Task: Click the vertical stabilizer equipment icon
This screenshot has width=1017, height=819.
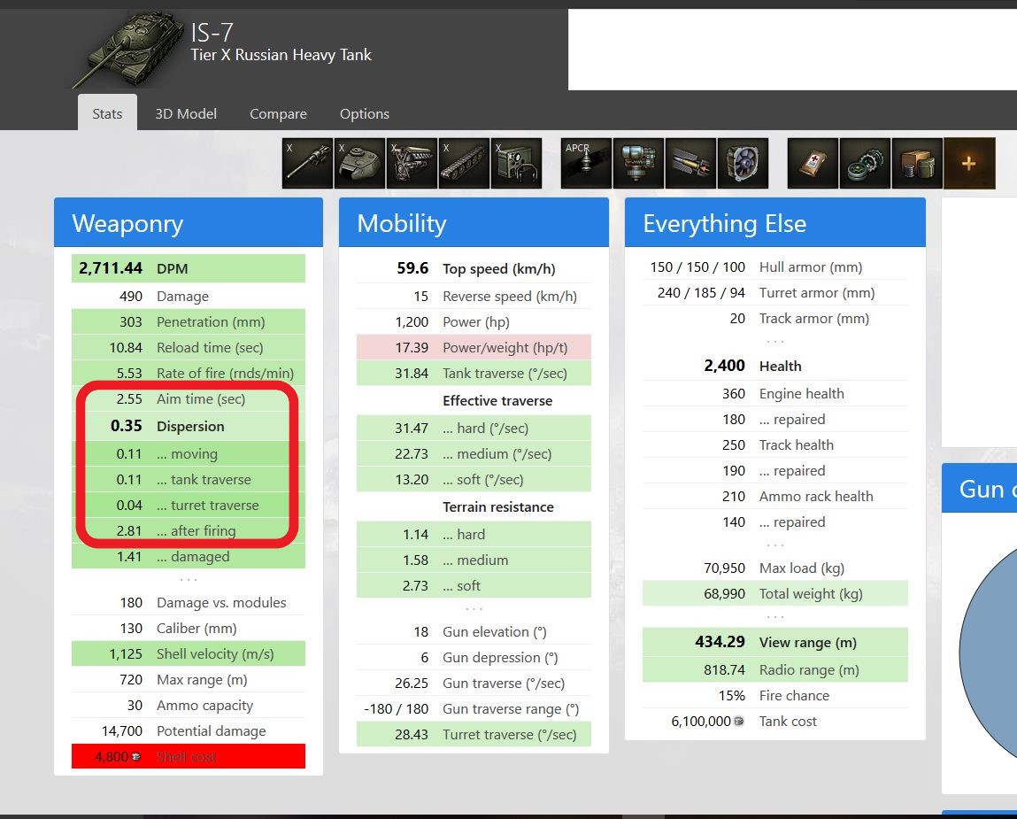Action: (639, 163)
